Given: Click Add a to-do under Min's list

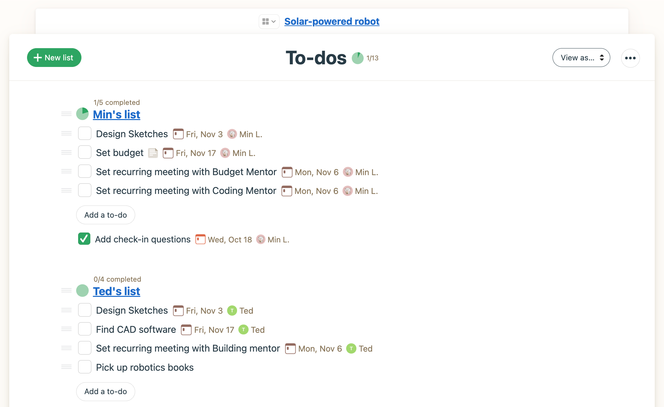Looking at the screenshot, I should (x=106, y=215).
